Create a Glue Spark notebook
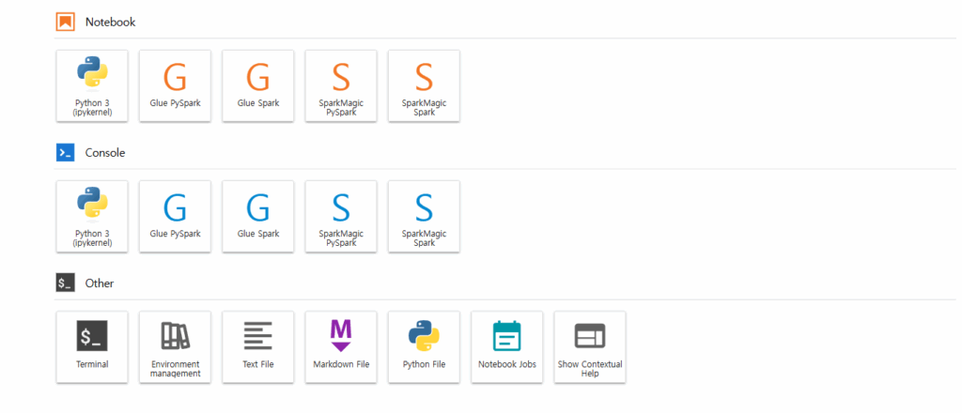This screenshot has width=962, height=413. 258,85
